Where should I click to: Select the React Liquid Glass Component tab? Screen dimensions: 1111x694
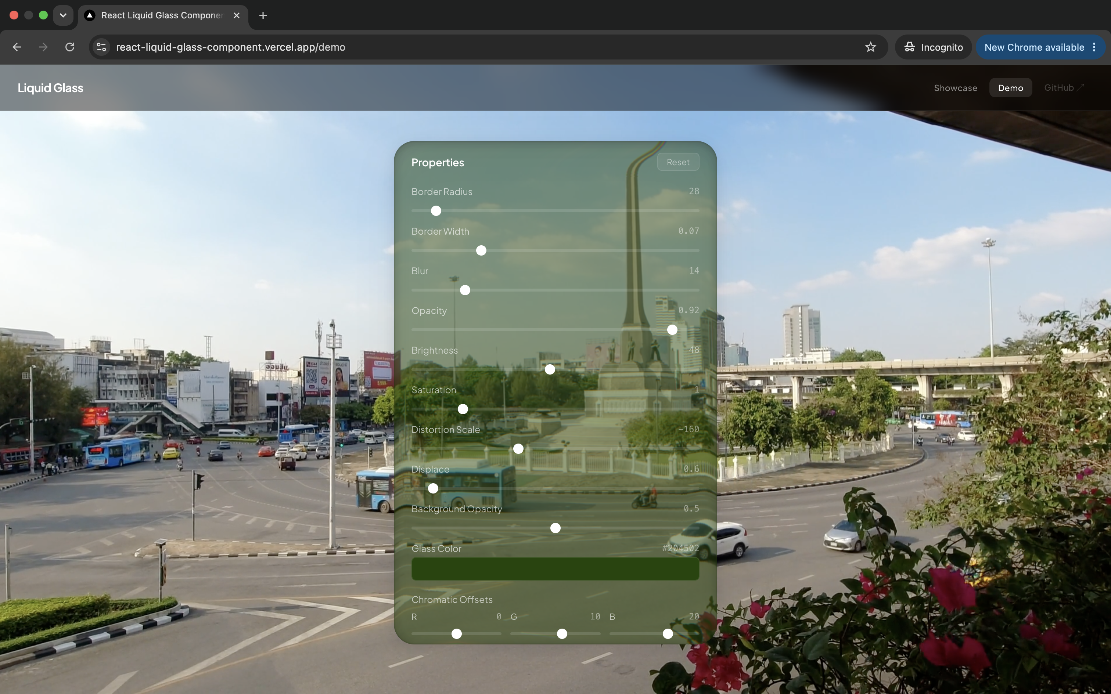pyautogui.click(x=163, y=15)
